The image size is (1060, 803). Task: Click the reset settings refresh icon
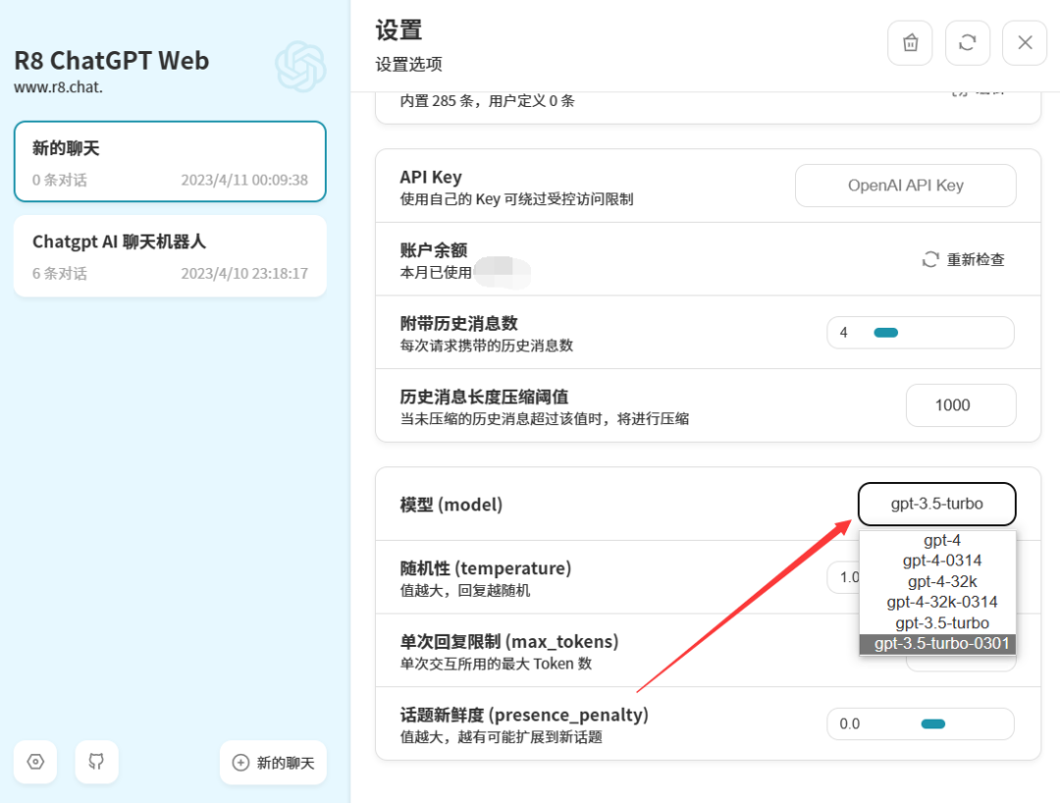[968, 43]
